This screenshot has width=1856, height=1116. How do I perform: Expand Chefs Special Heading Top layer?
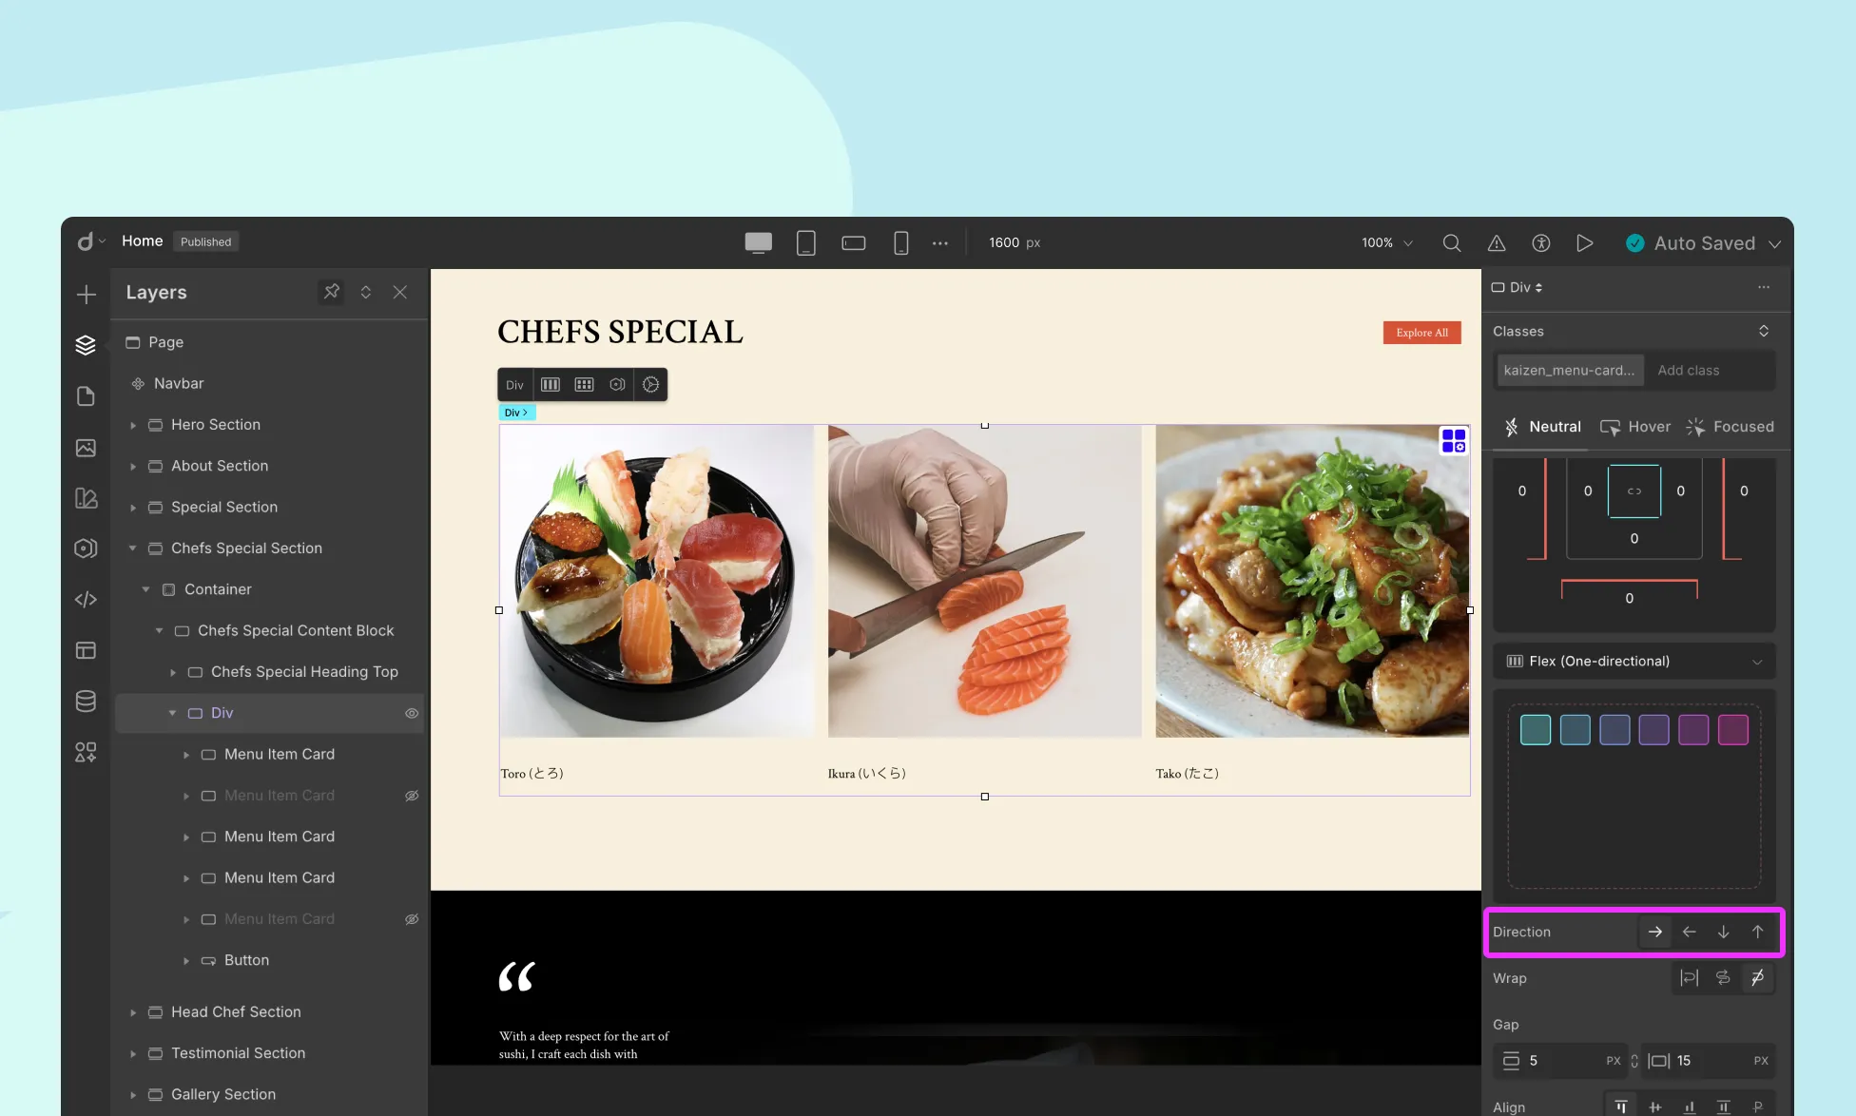point(173,672)
